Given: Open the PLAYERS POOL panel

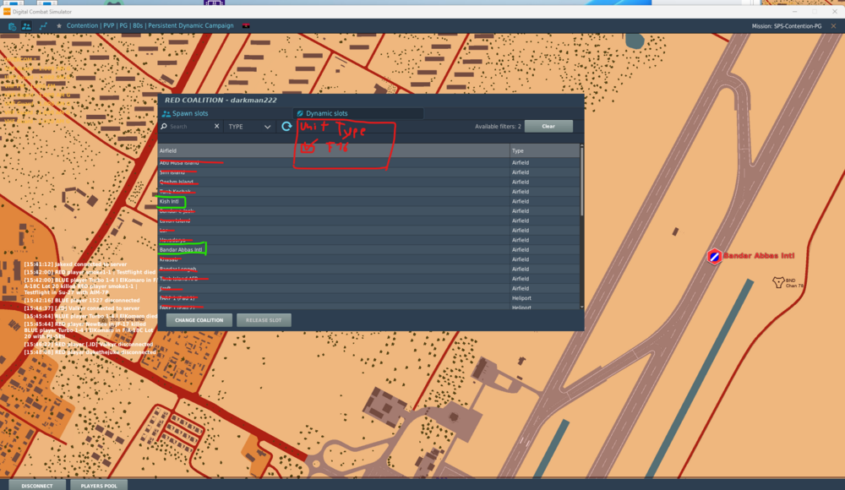Looking at the screenshot, I should pos(99,485).
